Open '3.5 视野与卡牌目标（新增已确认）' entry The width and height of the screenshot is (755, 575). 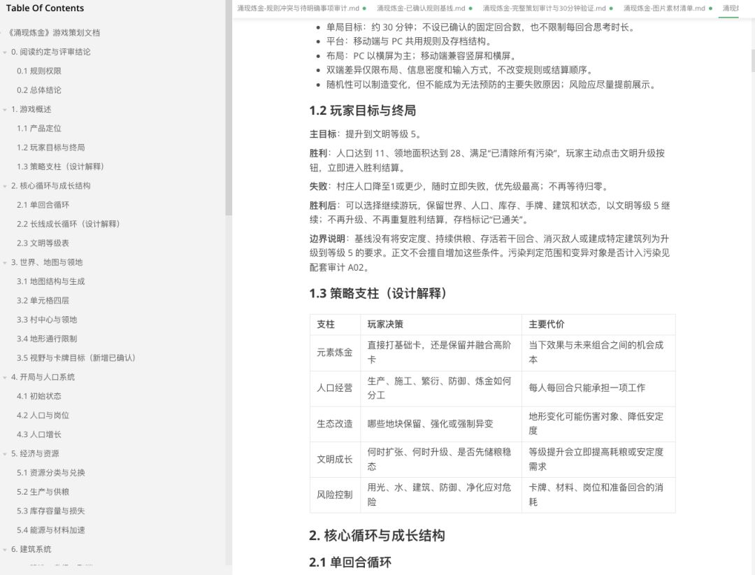tap(76, 358)
